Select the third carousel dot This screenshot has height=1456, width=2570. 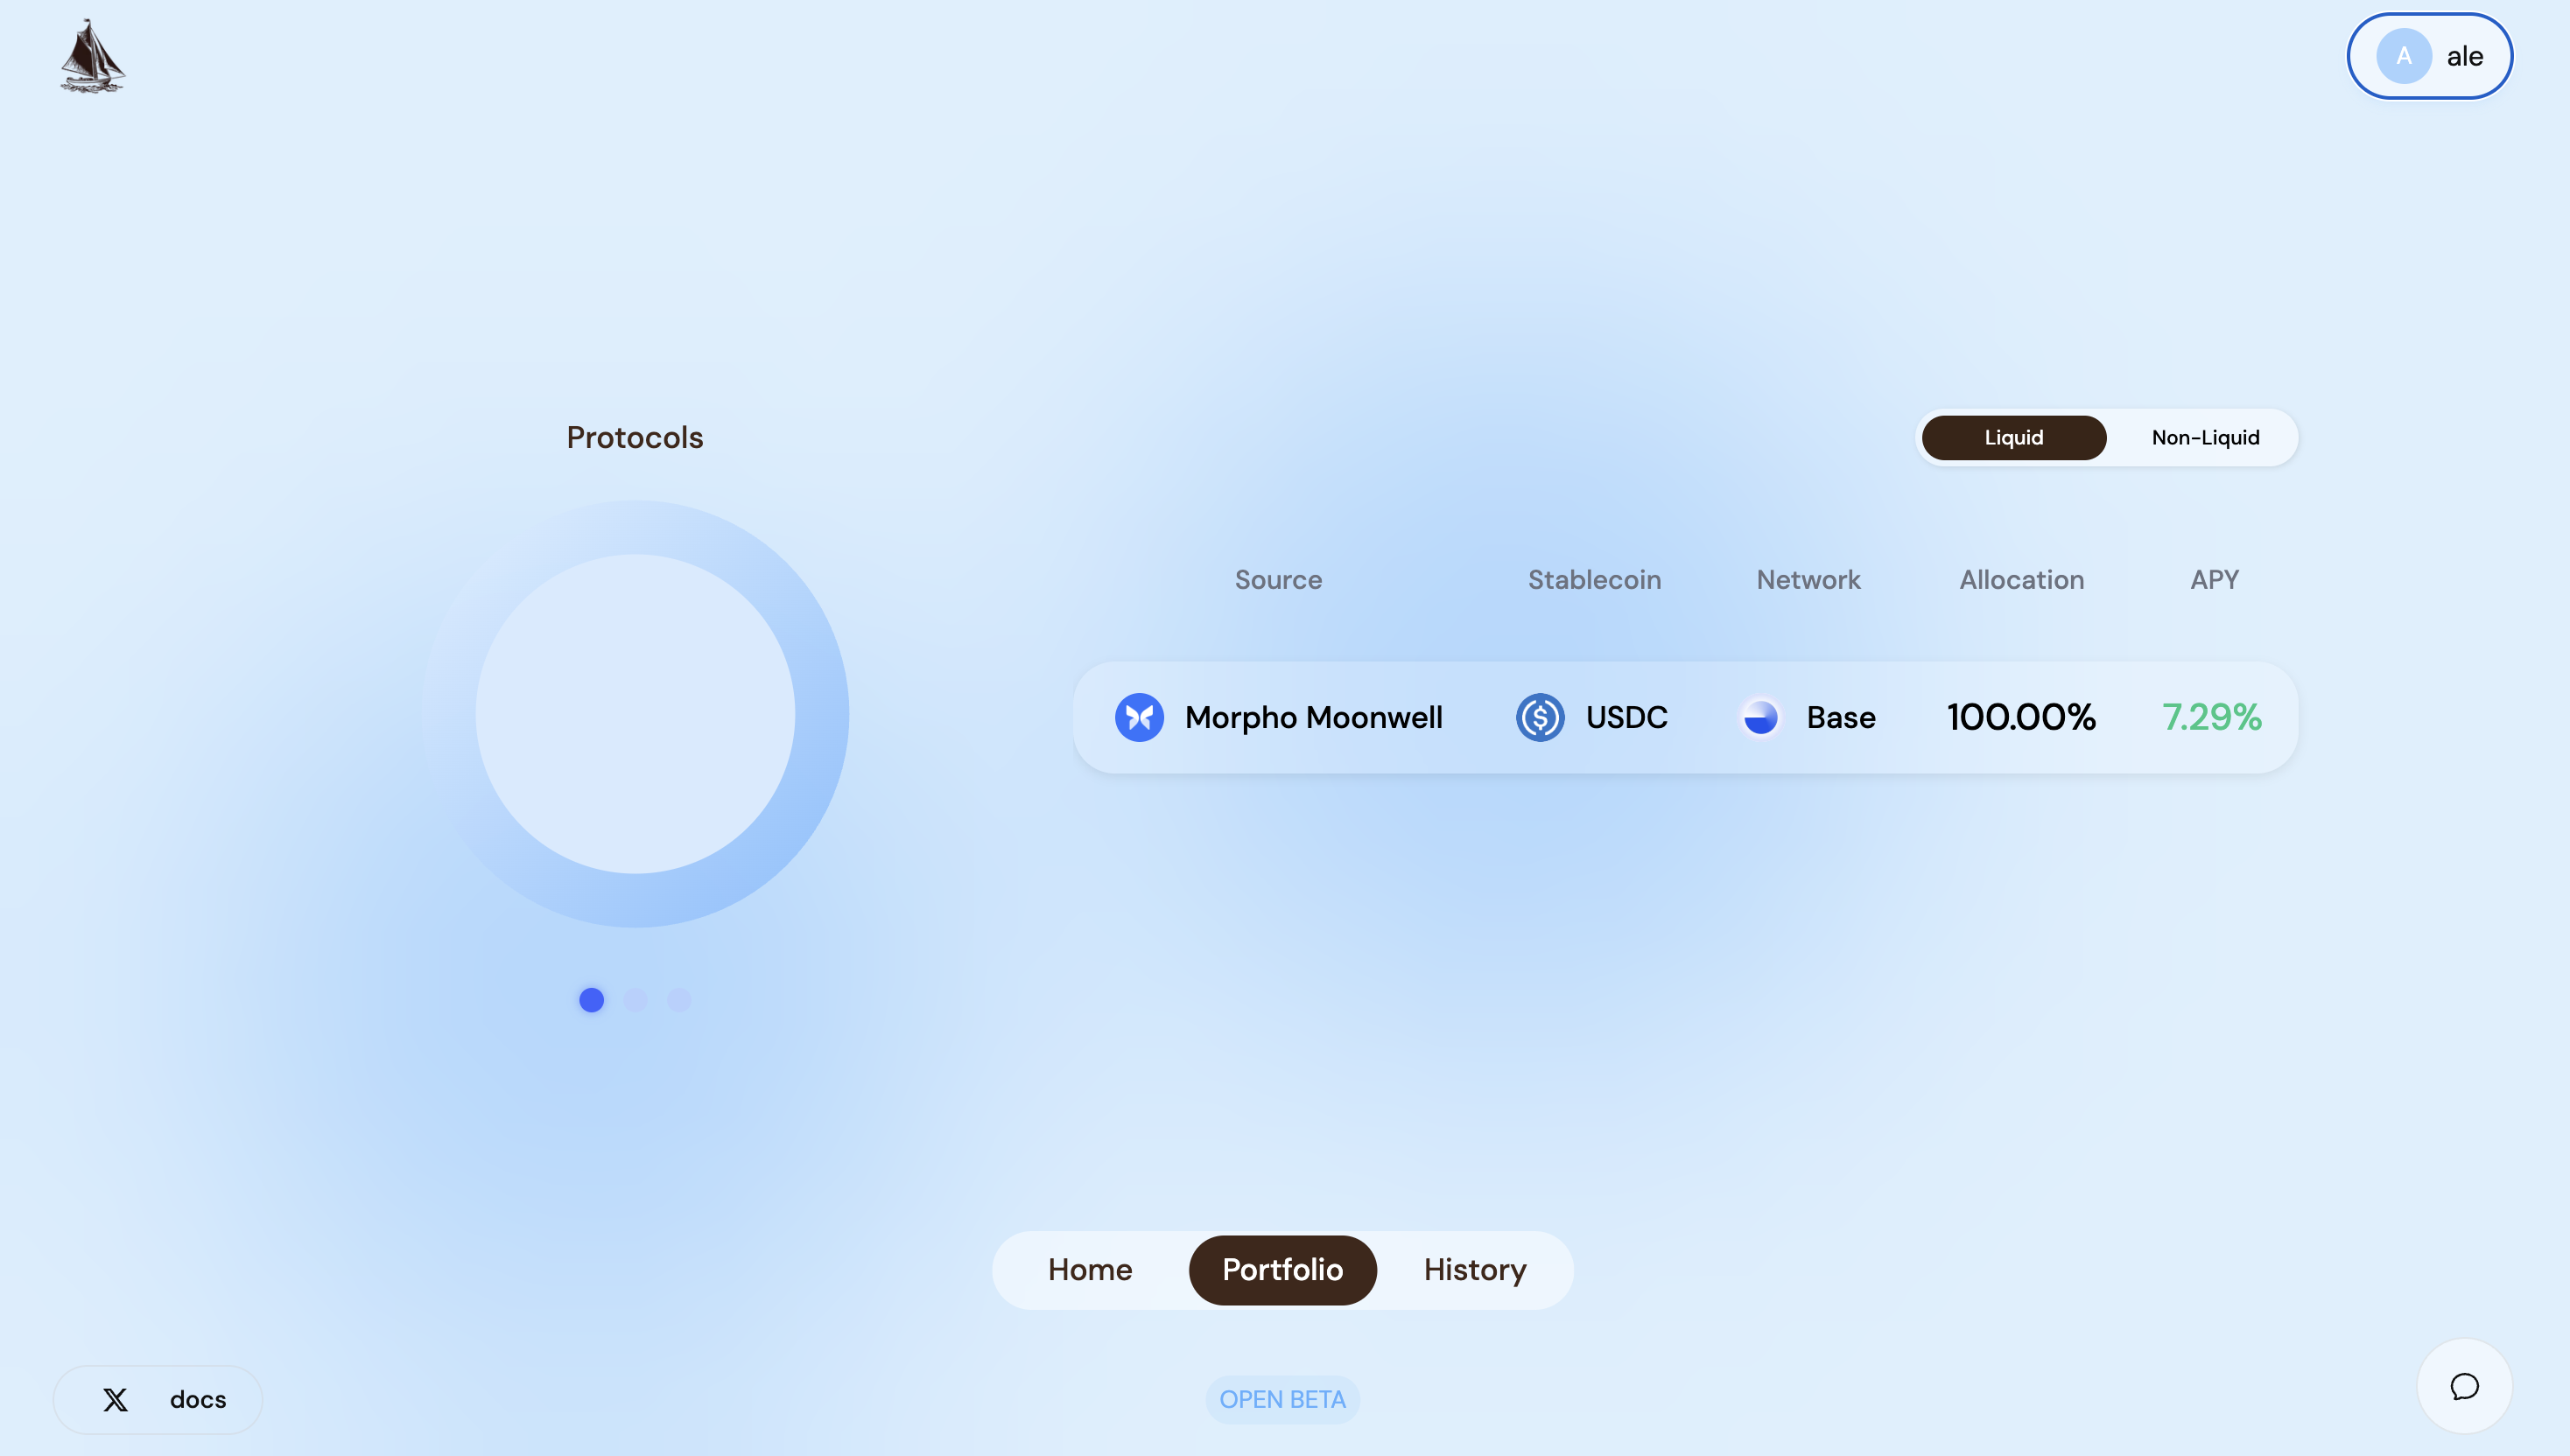(679, 1000)
